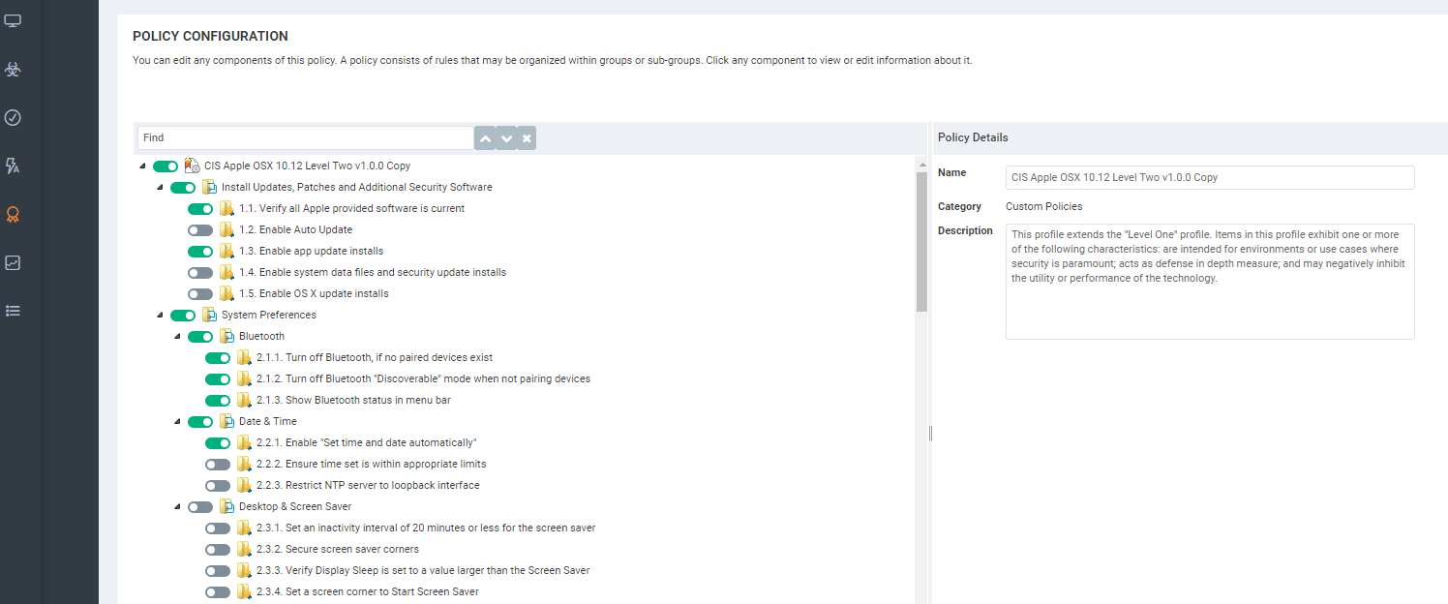Click the group icon beside Desktop & Screen Saver
The width and height of the screenshot is (1448, 604).
point(226,506)
